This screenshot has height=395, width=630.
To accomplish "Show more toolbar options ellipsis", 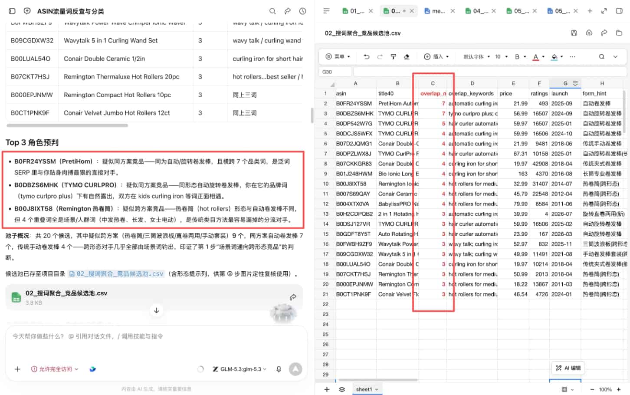I will [572, 56].
